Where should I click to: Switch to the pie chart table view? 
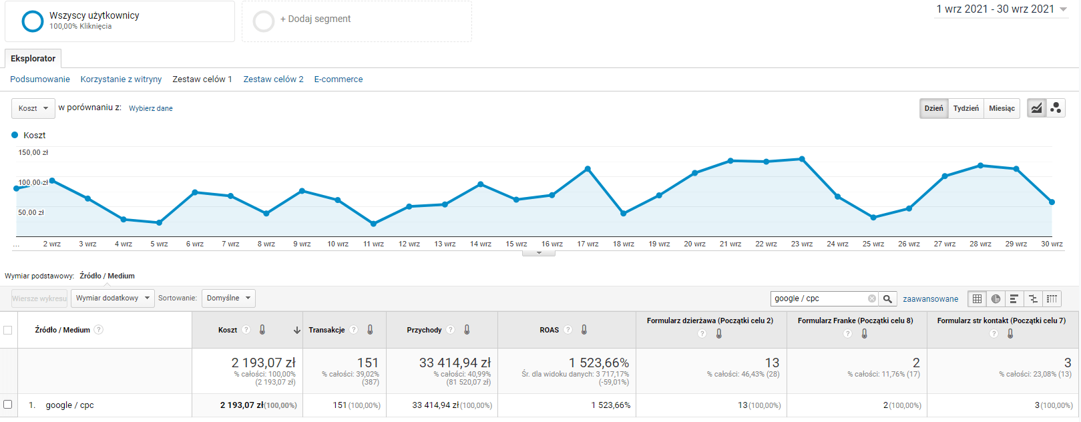996,298
